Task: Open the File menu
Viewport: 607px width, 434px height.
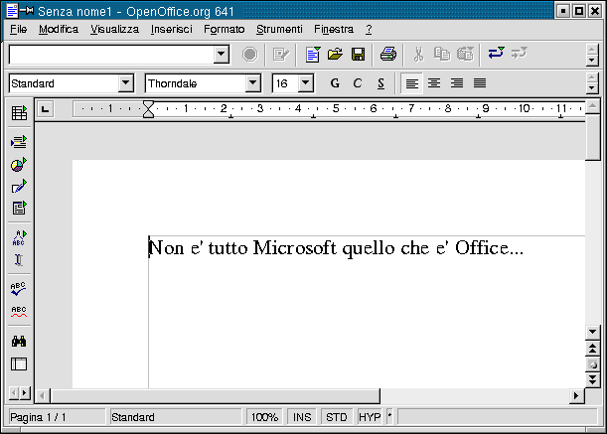Action: click(18, 30)
